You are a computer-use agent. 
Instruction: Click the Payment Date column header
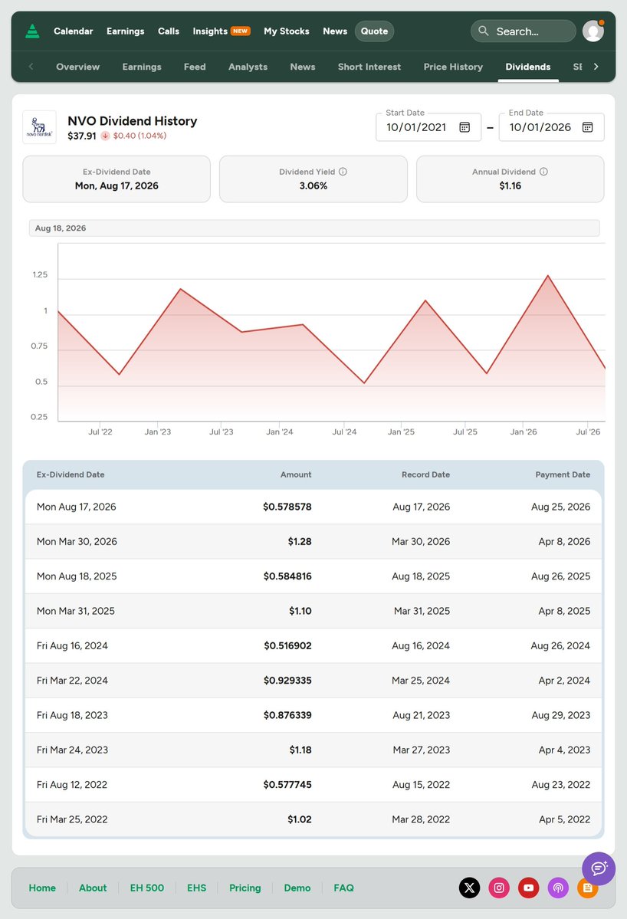[x=563, y=474]
